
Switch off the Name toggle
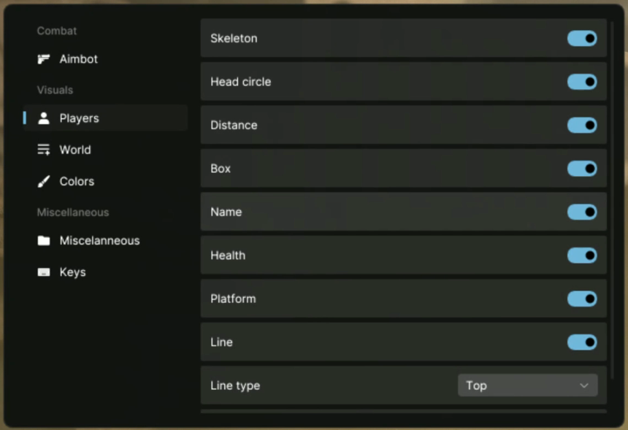click(582, 212)
